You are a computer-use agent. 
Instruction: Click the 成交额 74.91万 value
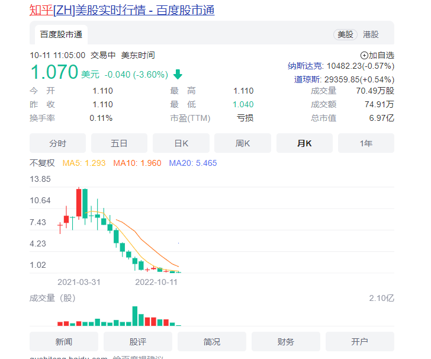(x=379, y=104)
